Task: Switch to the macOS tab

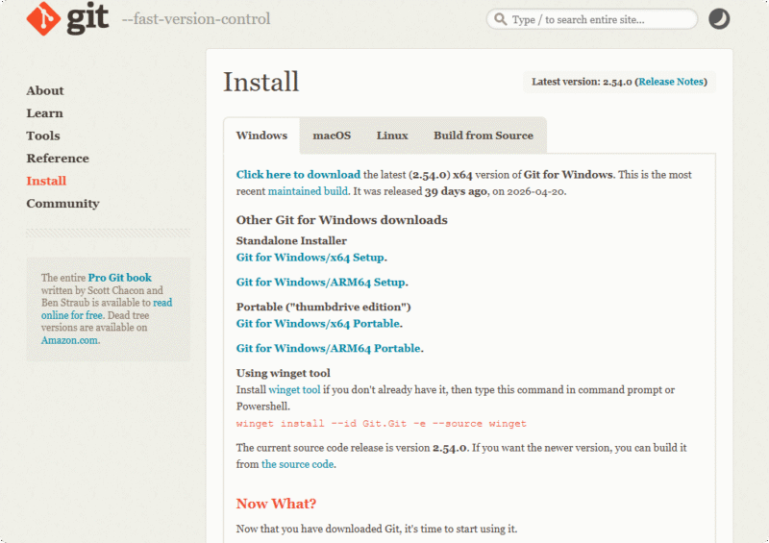Action: click(332, 136)
